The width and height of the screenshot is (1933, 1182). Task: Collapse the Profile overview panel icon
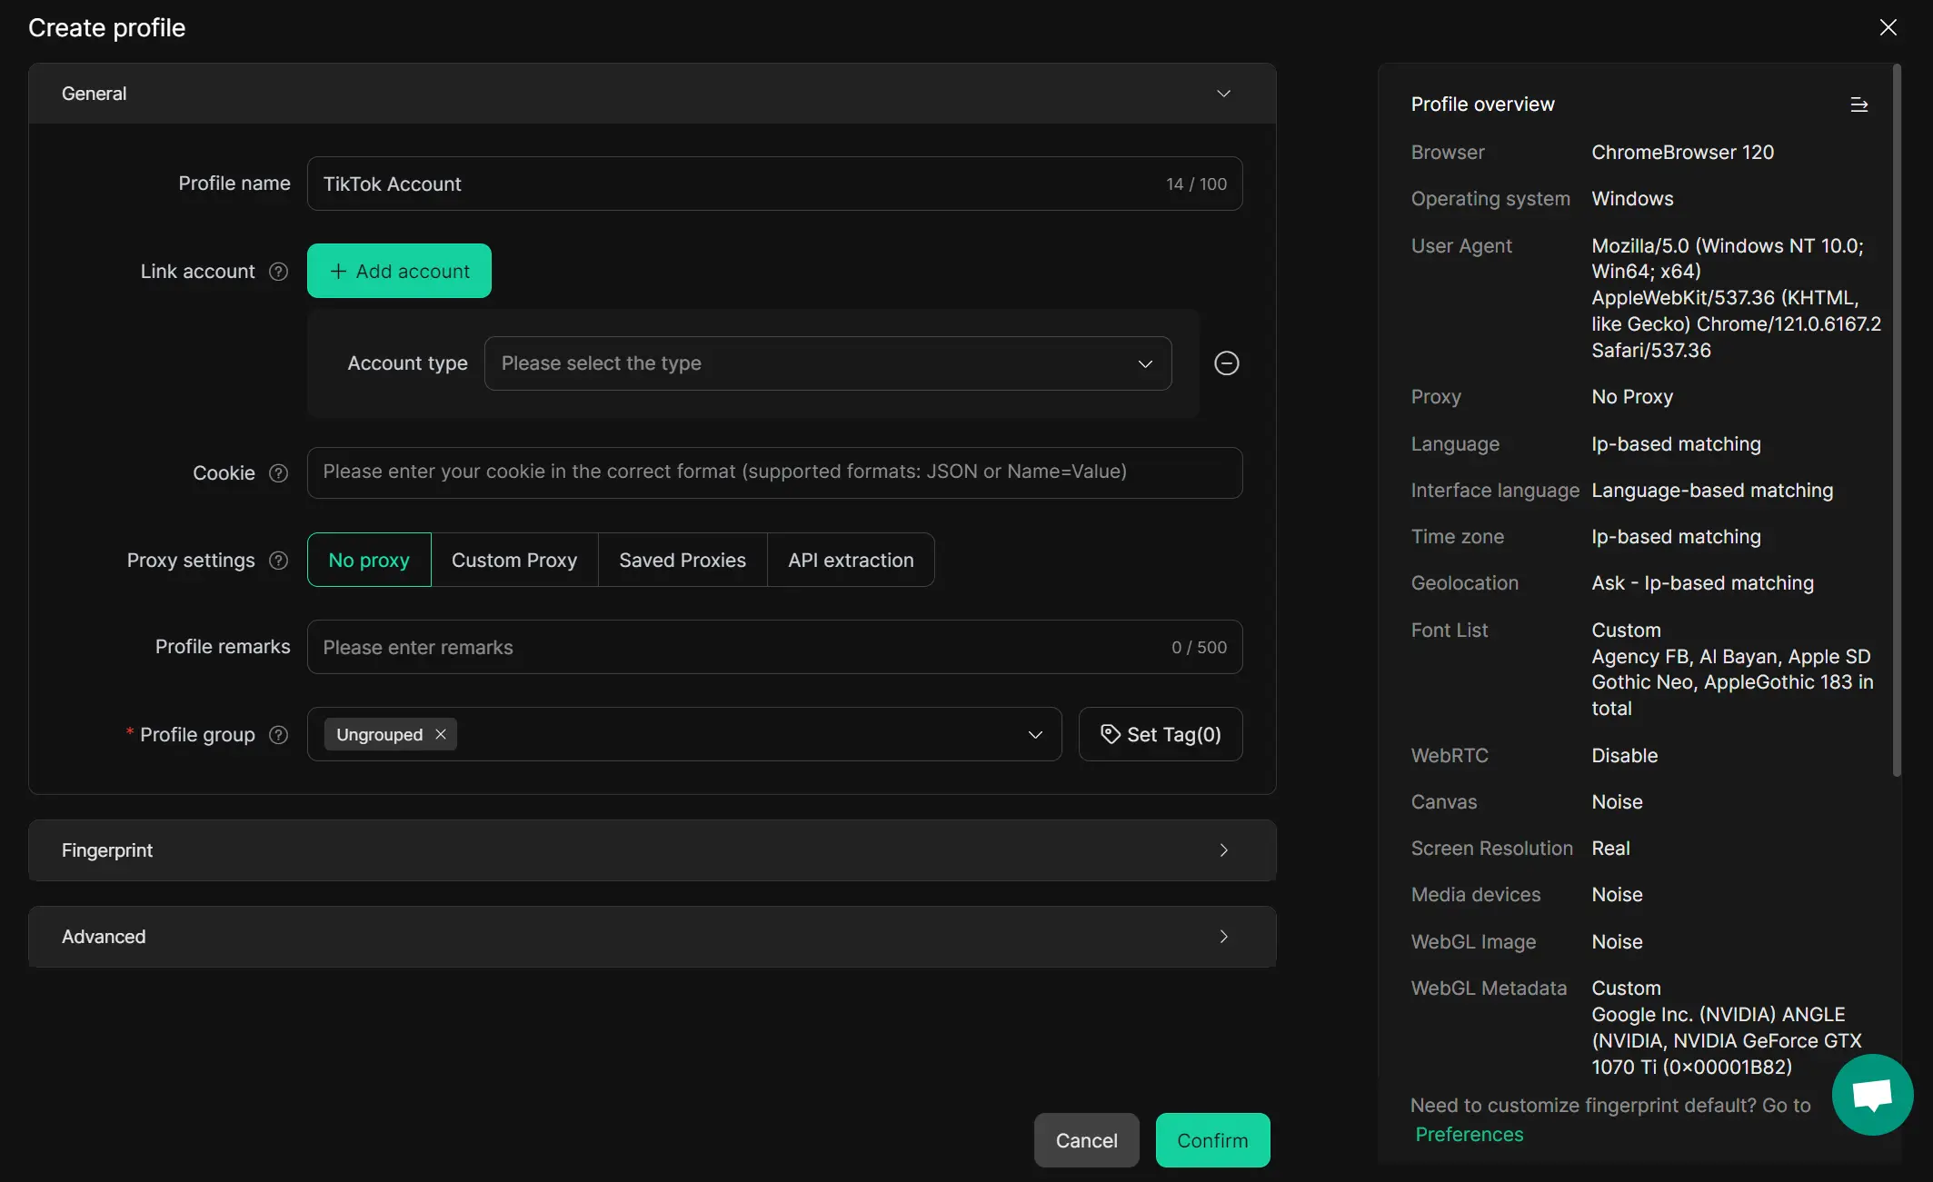[x=1858, y=105]
